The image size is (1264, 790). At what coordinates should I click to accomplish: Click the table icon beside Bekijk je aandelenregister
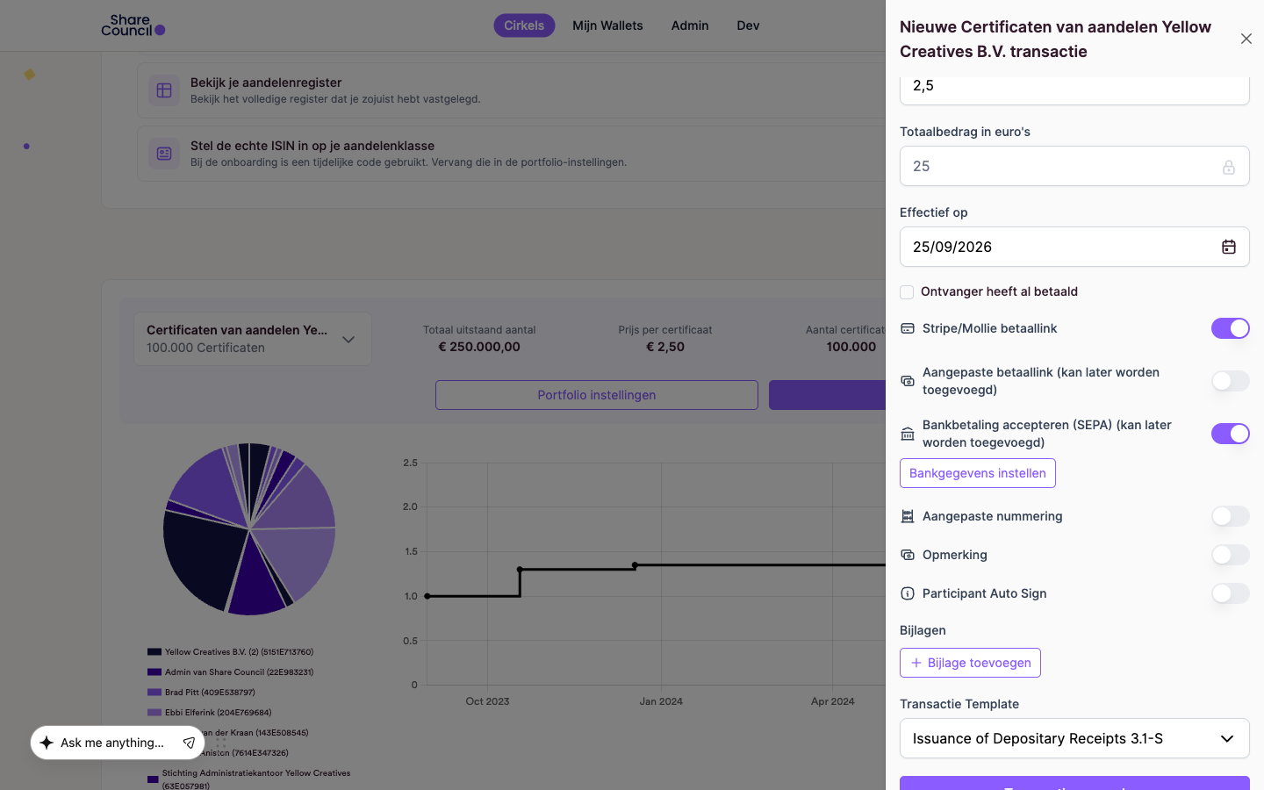click(164, 90)
